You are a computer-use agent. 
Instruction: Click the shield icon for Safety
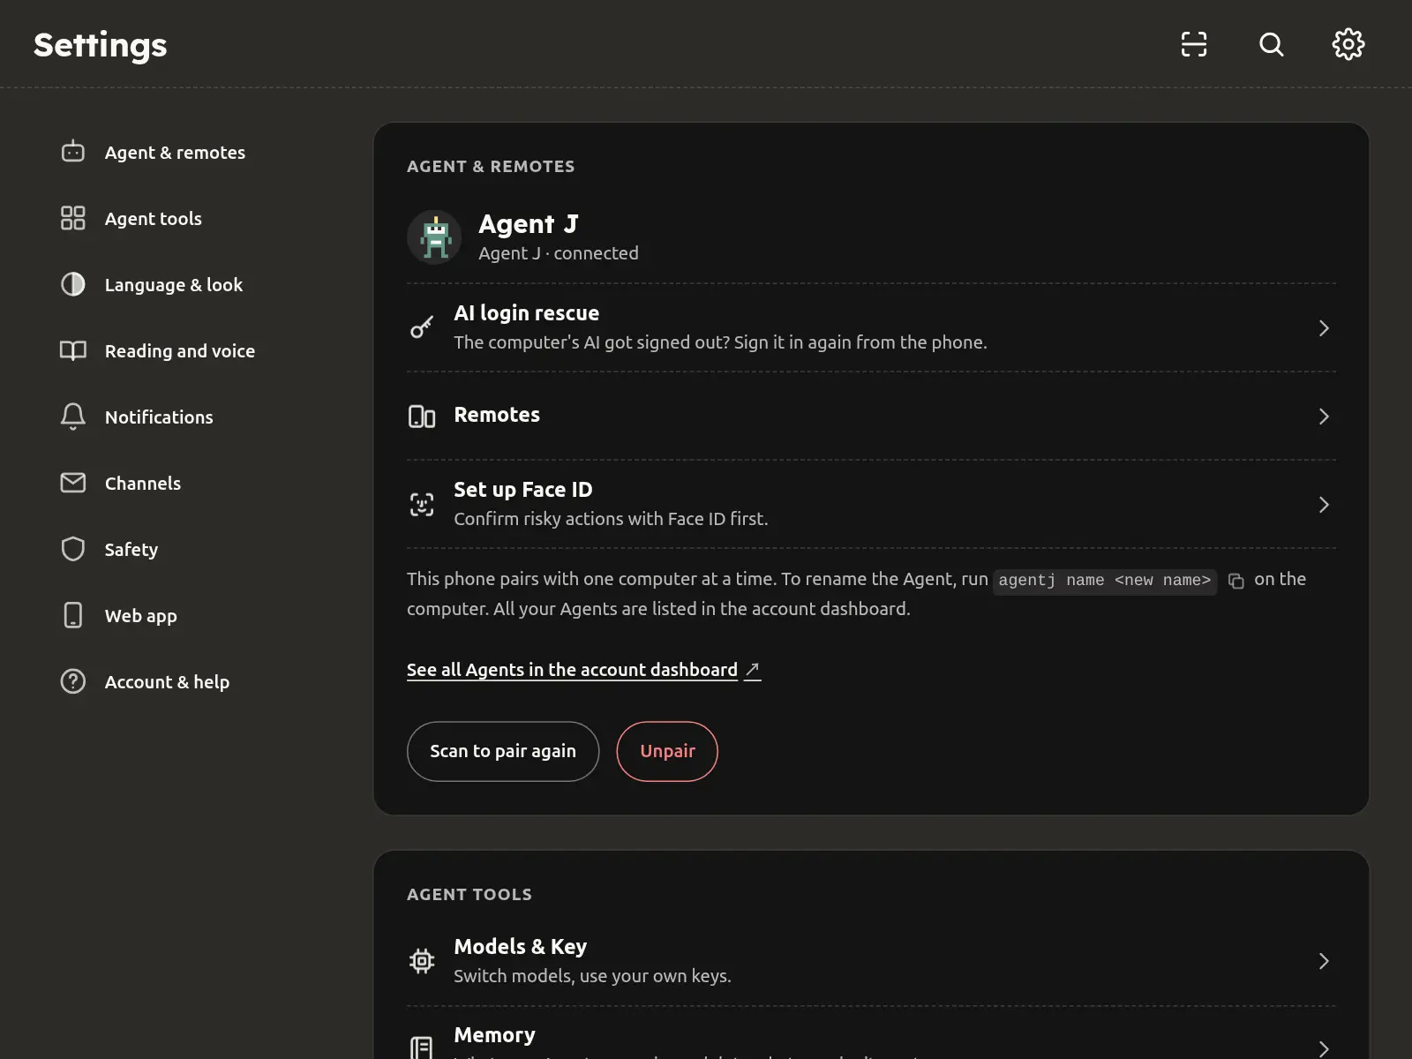[x=73, y=549]
